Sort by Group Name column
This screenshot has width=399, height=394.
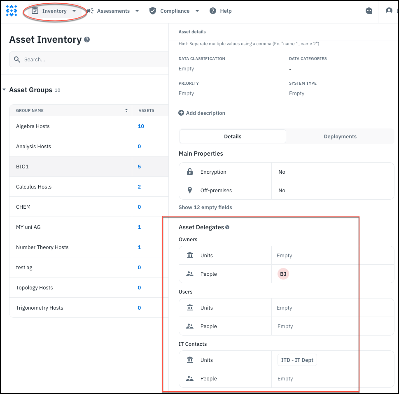pos(126,110)
